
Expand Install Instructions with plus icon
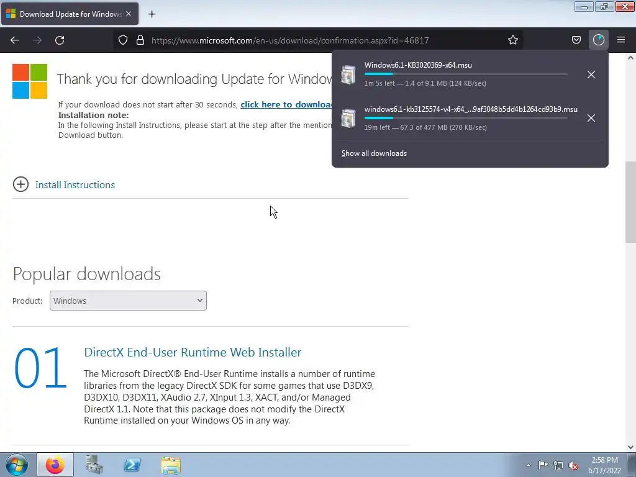pyautogui.click(x=20, y=184)
